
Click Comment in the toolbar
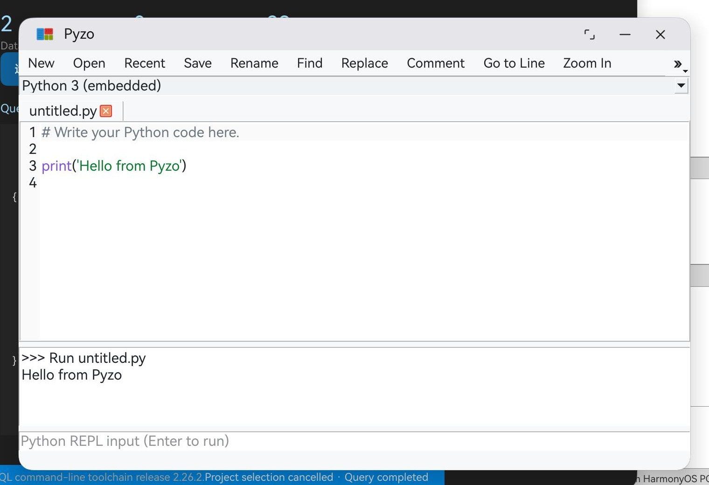point(436,63)
